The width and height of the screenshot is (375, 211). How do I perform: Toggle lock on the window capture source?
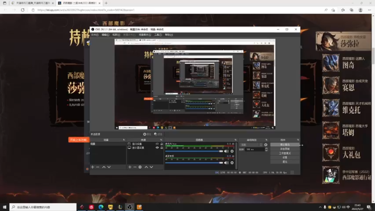click(162, 144)
